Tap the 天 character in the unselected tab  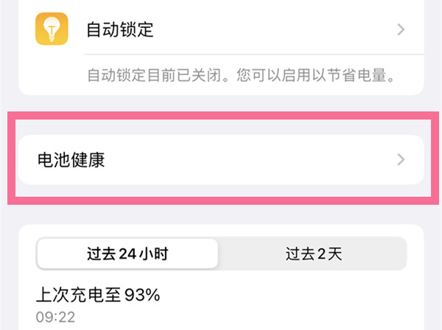pyautogui.click(x=335, y=255)
